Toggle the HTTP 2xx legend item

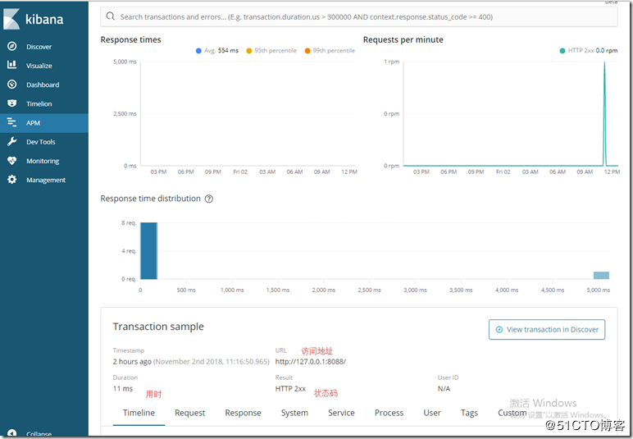point(589,51)
